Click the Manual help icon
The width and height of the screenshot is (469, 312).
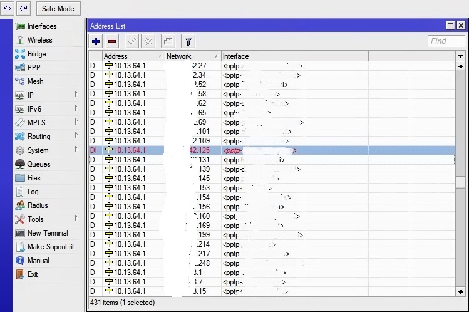point(20,261)
